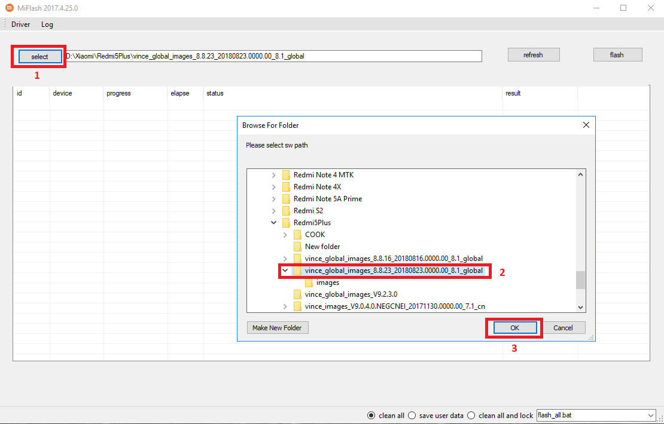Image resolution: width=664 pixels, height=424 pixels.
Task: Click the folder tree scrollbar up arrow
Action: coord(580,174)
